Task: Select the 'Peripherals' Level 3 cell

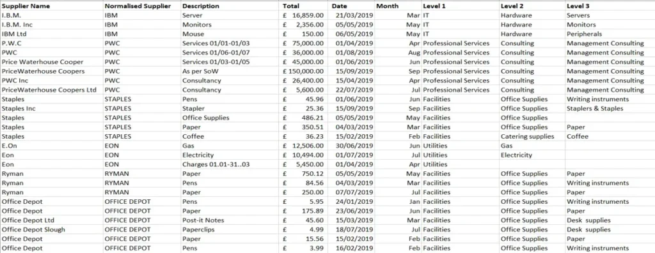Action: (x=610, y=34)
